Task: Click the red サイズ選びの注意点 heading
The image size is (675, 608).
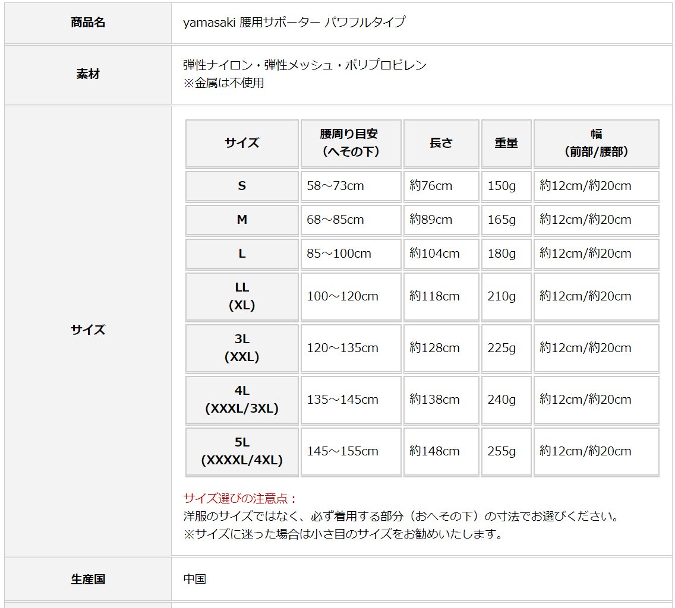Action: tap(240, 498)
